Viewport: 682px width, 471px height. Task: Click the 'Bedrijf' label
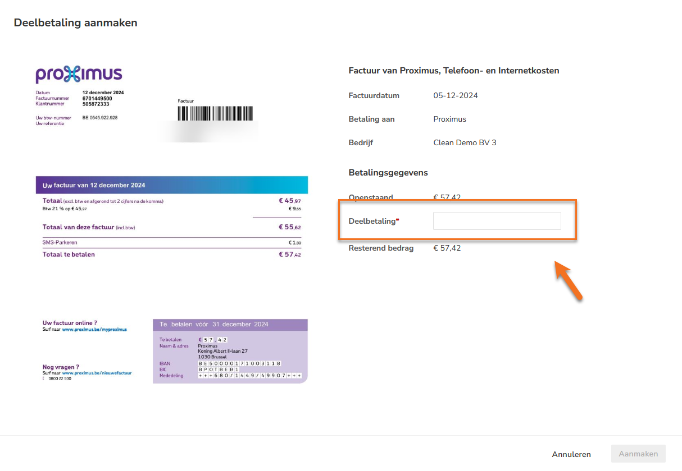tap(361, 142)
